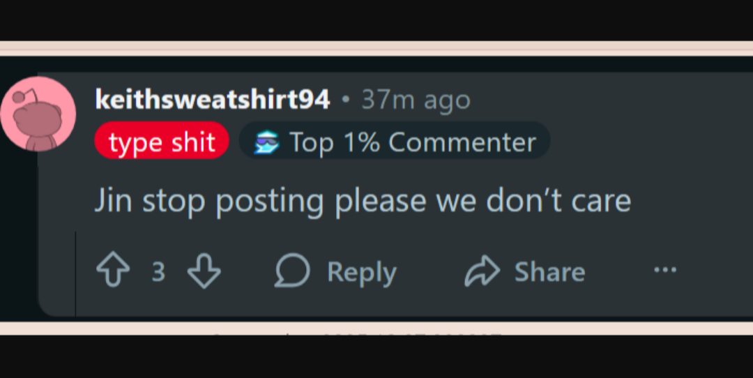The width and height of the screenshot is (753, 378).
Task: Click the Reply speech bubble icon
Action: [292, 271]
